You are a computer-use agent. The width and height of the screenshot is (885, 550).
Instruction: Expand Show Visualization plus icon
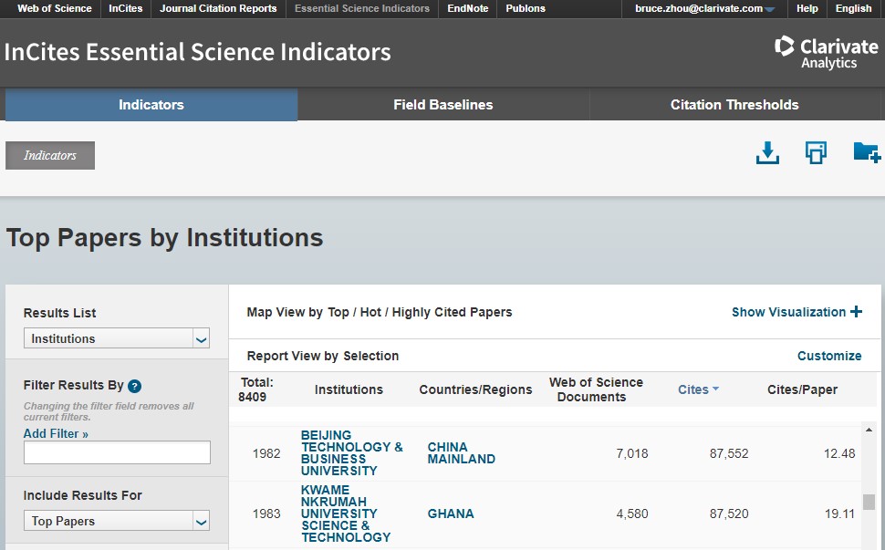point(856,312)
